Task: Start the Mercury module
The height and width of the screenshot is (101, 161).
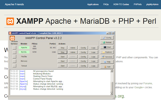Action: pyautogui.click(x=62, y=61)
